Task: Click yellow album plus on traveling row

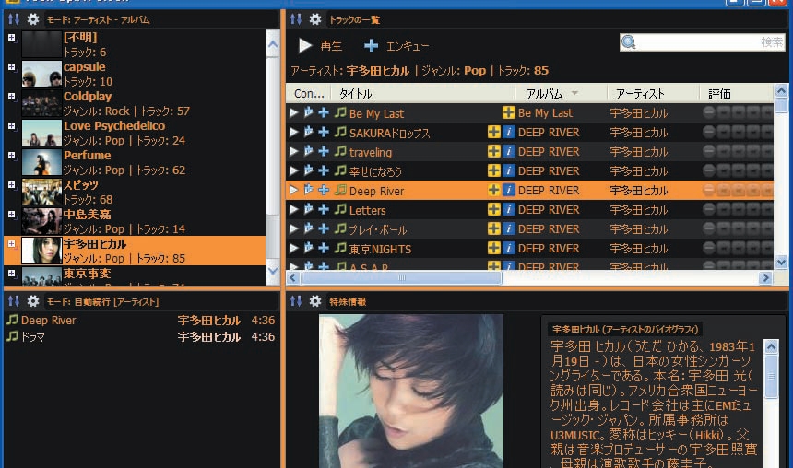Action: tap(493, 152)
